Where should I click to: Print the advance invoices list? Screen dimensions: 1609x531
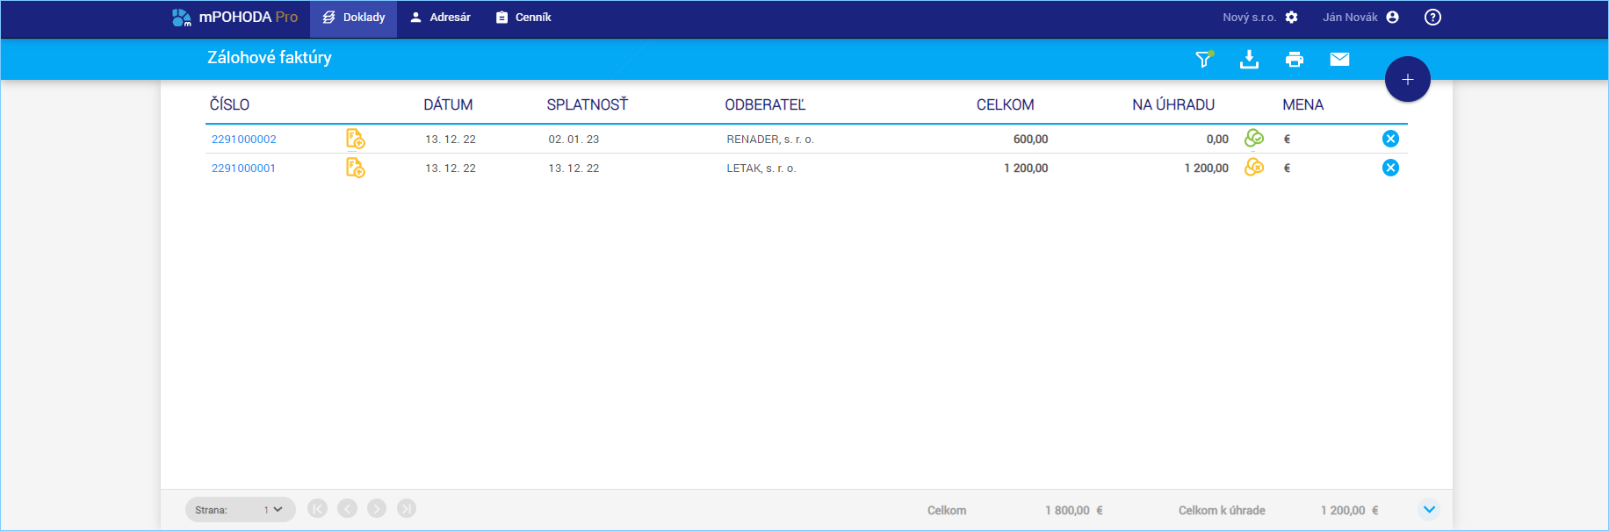point(1294,59)
